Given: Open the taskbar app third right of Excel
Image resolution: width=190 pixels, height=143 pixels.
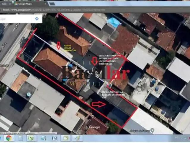Looking at the screenshot, I should 65,138.
